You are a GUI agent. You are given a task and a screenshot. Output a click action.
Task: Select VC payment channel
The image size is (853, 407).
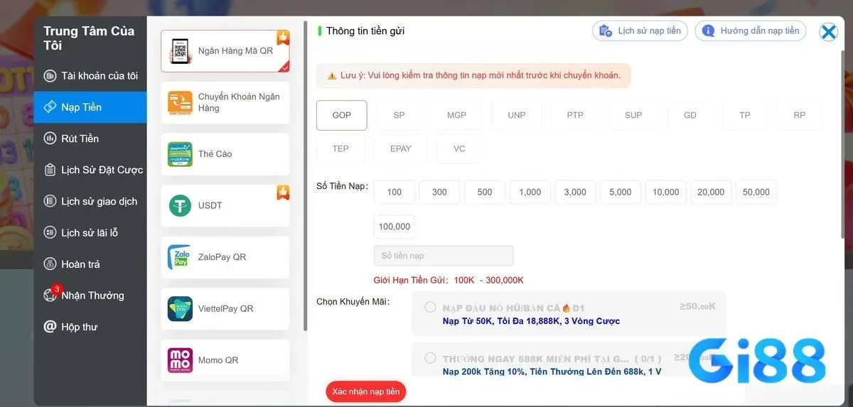pyautogui.click(x=459, y=148)
